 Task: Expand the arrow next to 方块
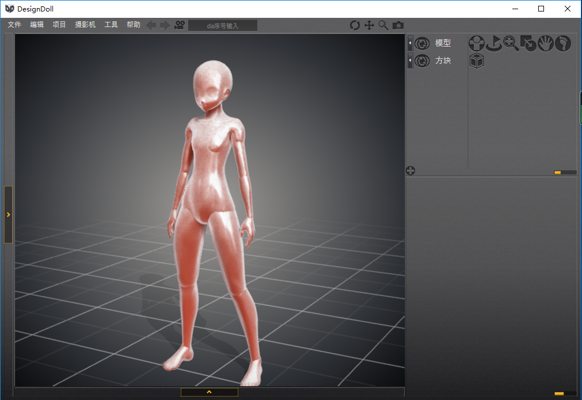410,60
